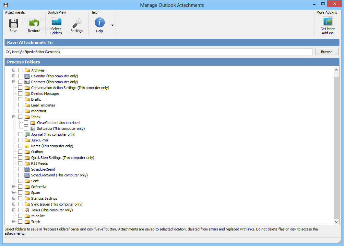The image size is (344, 246).
Task: Expand the Standss Settings node
Action: tap(14, 198)
